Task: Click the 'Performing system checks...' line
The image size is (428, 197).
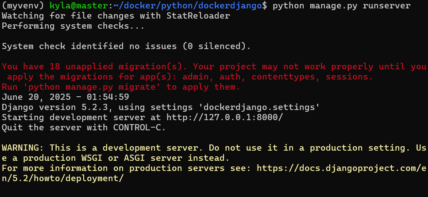Action: [x=73, y=26]
